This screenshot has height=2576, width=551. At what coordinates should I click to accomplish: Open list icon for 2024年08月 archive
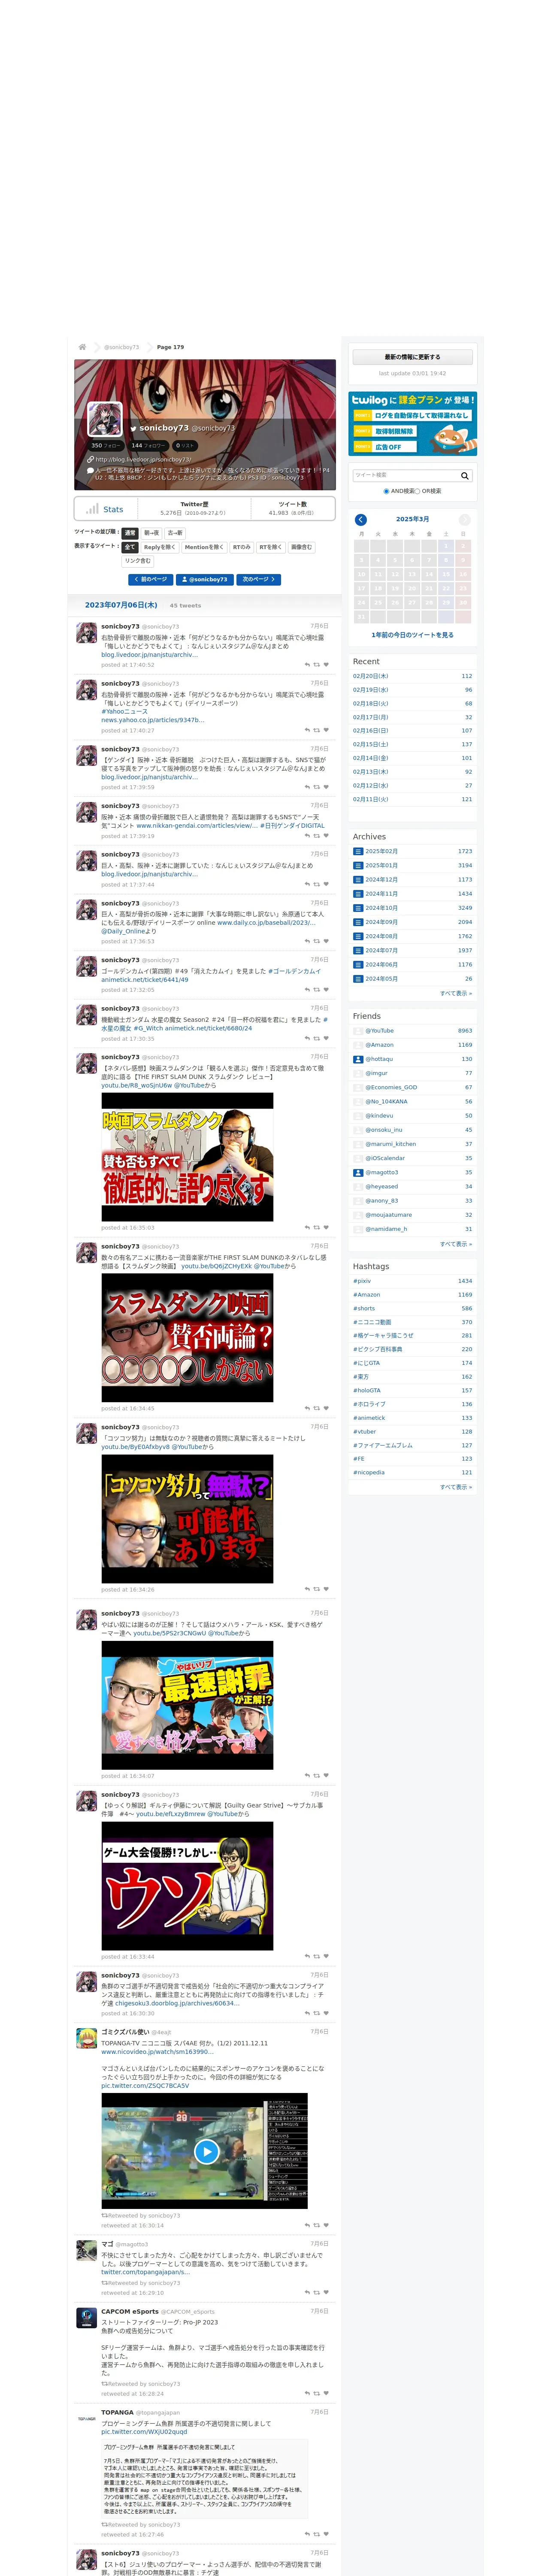(x=358, y=936)
